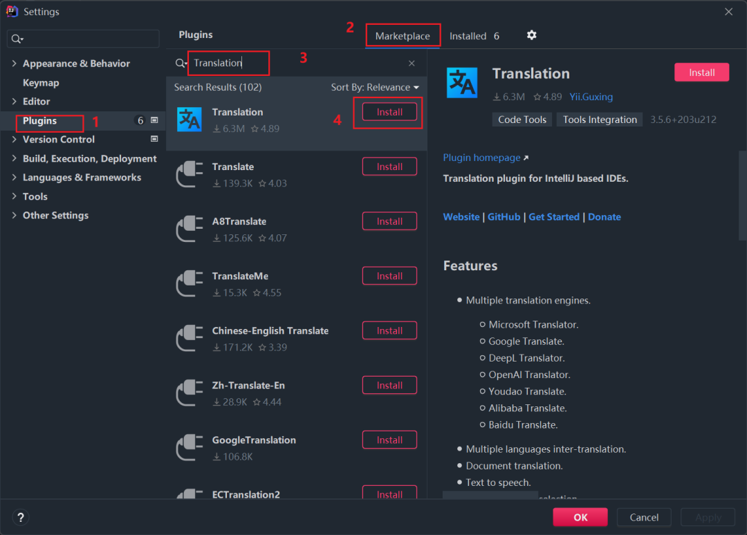Open the Sort By Relevance dropdown
The width and height of the screenshot is (747, 535).
(x=375, y=88)
